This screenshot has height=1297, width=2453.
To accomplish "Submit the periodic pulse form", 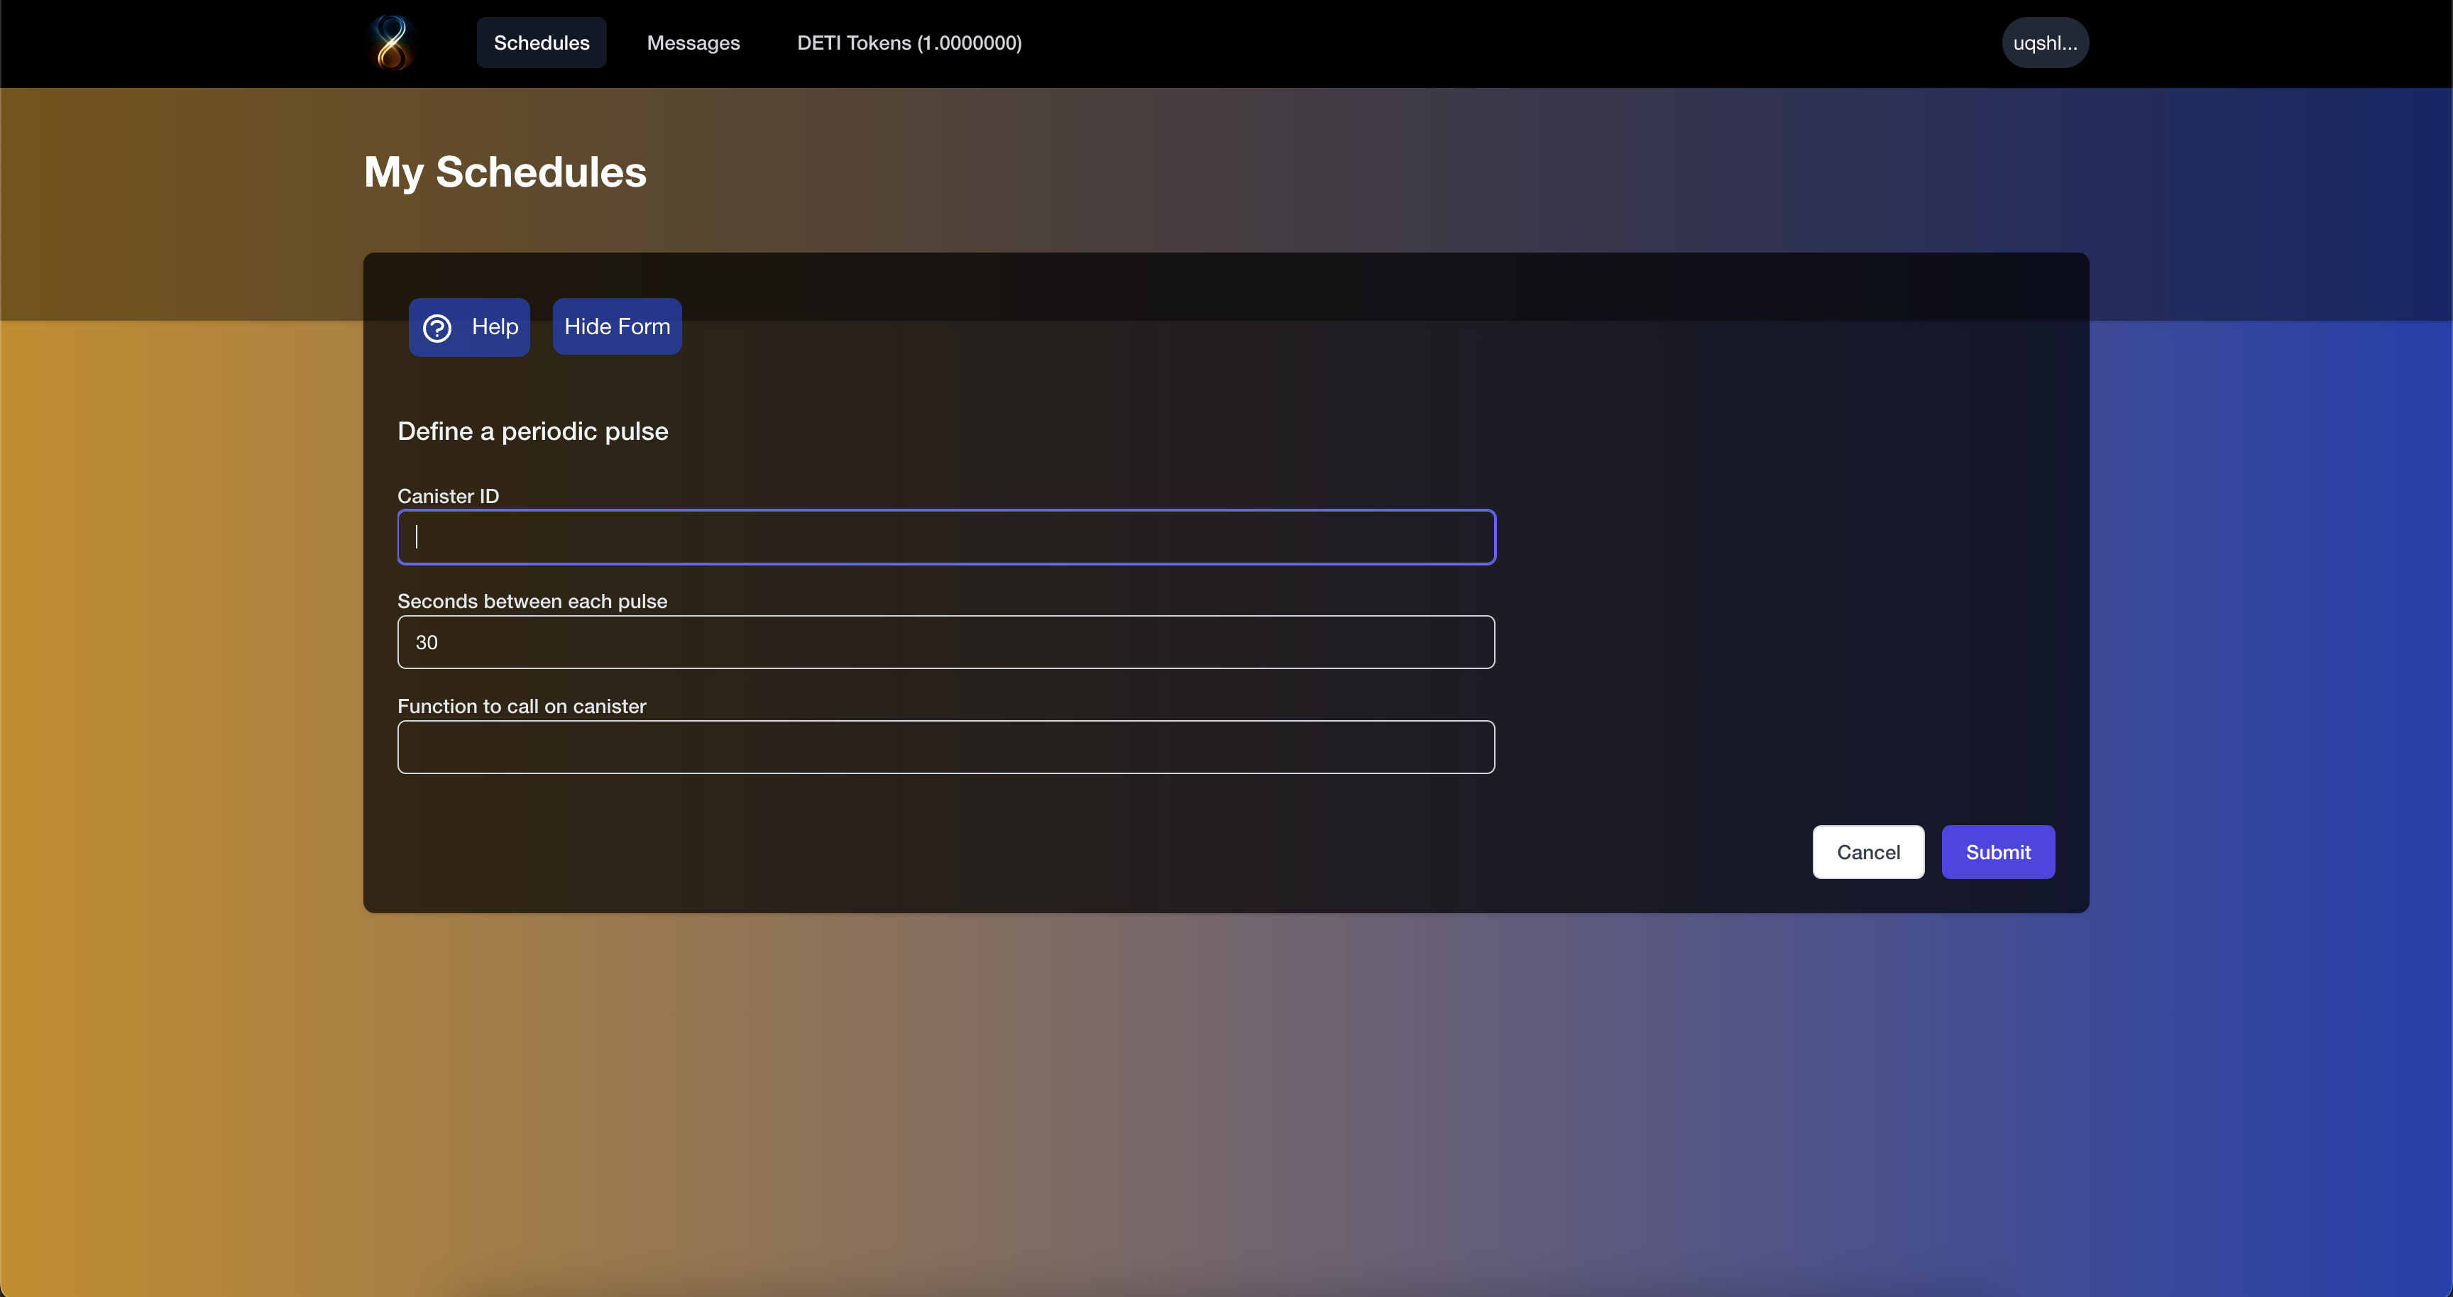I will [x=1997, y=851].
